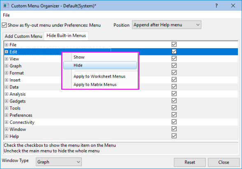Expand the Tools tree node

[x=6, y=108]
